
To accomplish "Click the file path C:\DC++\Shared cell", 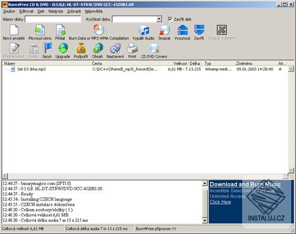I will pyautogui.click(x=125, y=69).
